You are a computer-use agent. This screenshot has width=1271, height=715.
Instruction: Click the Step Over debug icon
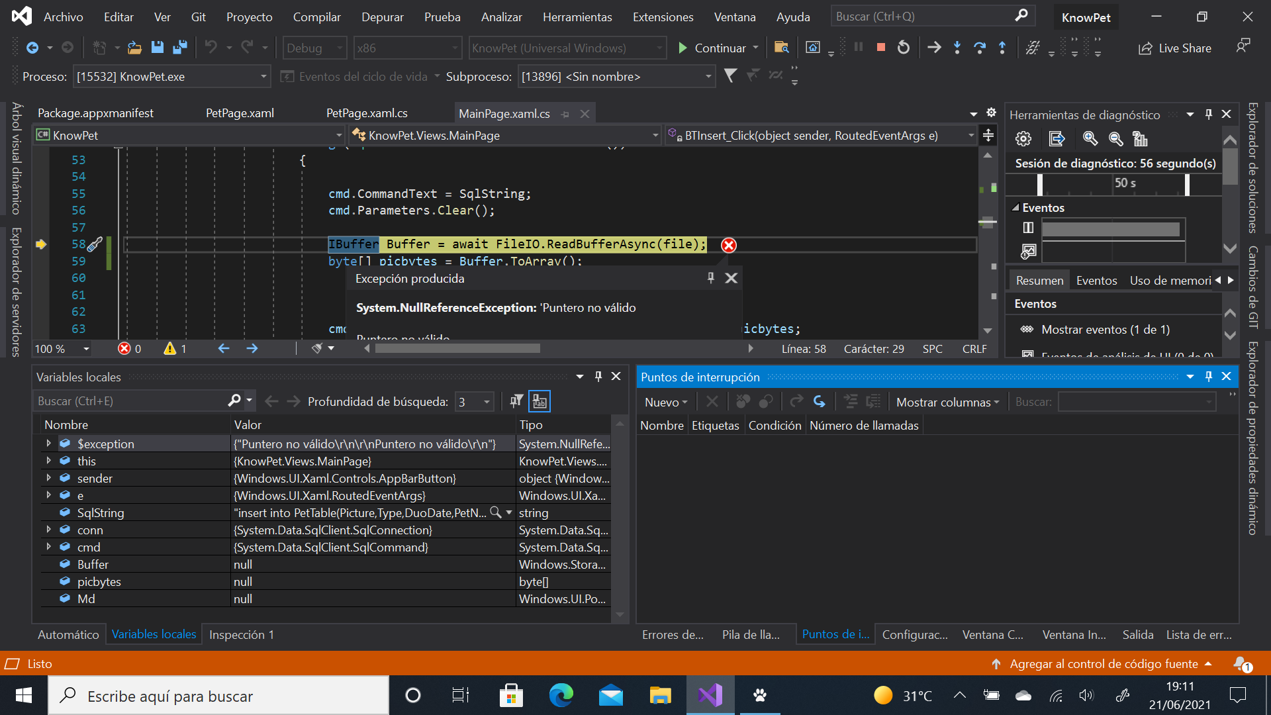click(980, 48)
